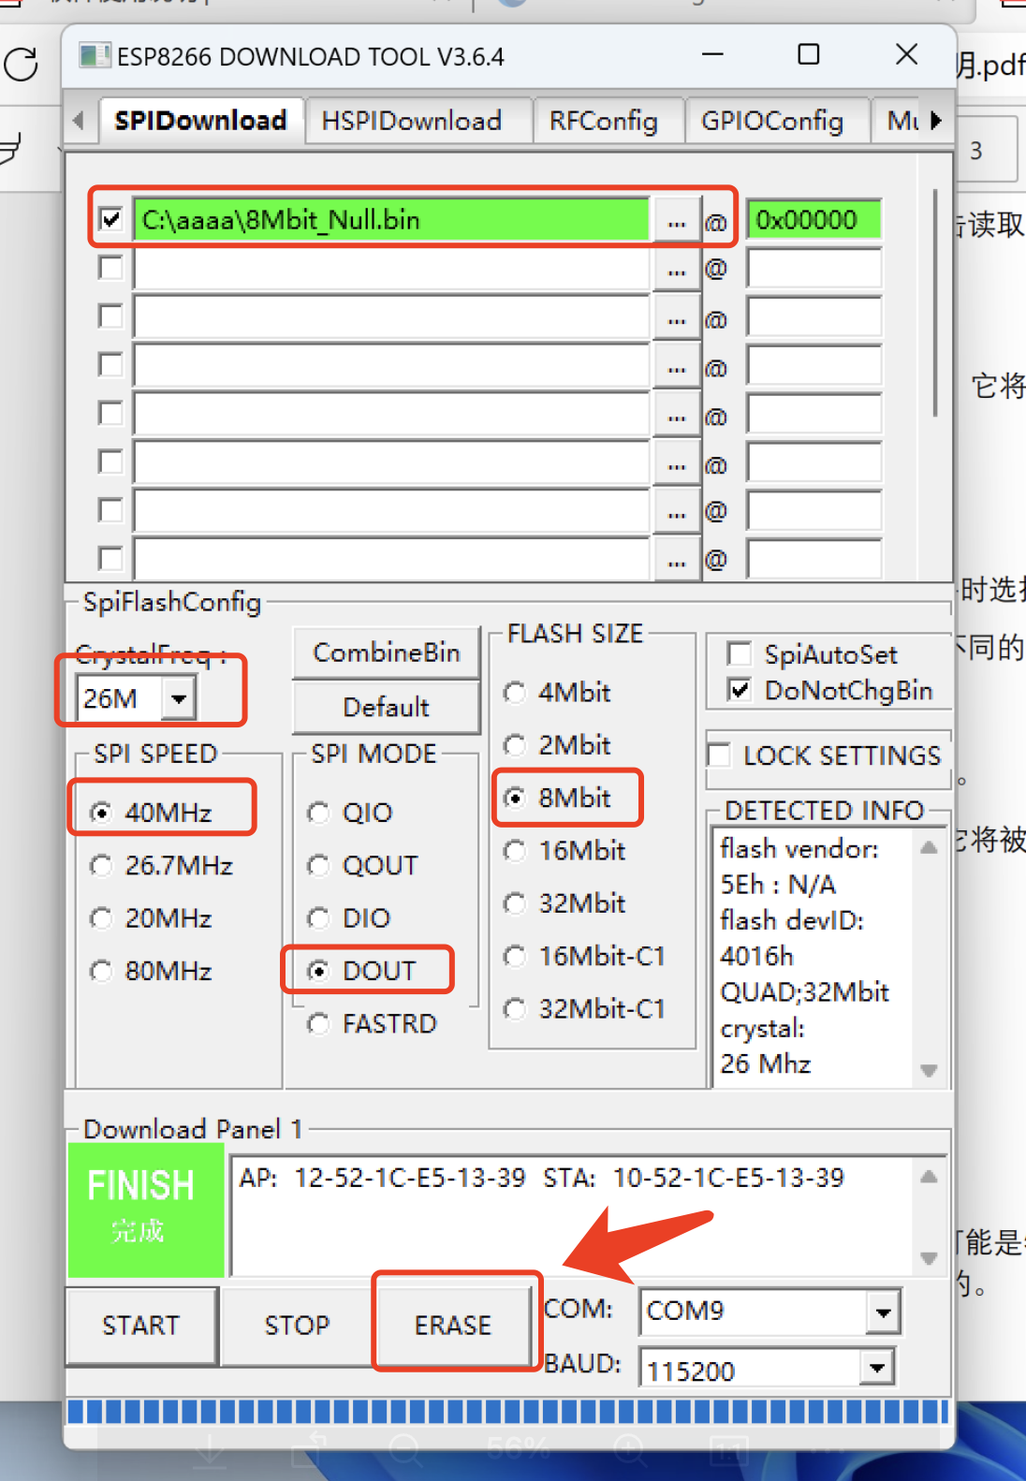This screenshot has width=1026, height=1481.
Task: Enable the second bin file row checkbox
Action: (x=110, y=269)
